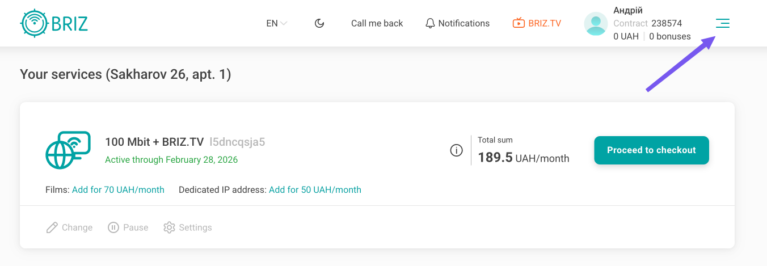This screenshot has width=767, height=266.
Task: Toggle dark mode moon icon
Action: point(319,23)
